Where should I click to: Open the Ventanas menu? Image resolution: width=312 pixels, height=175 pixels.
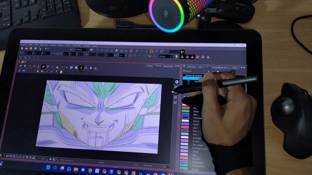pyautogui.click(x=87, y=46)
